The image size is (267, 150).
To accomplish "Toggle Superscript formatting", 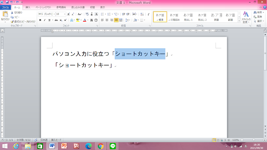I will pos(65,20).
